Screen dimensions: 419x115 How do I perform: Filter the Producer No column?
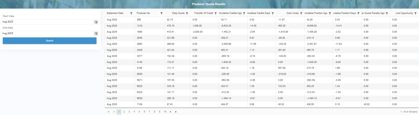162,13
